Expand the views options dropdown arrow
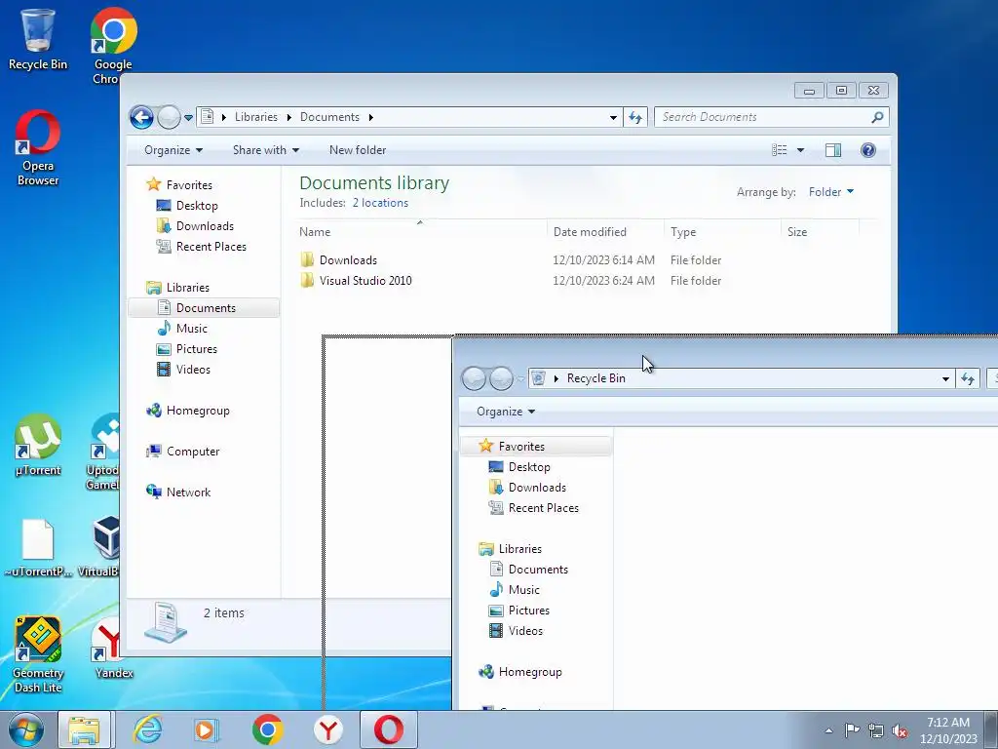Image resolution: width=998 pixels, height=749 pixels. pos(801,150)
